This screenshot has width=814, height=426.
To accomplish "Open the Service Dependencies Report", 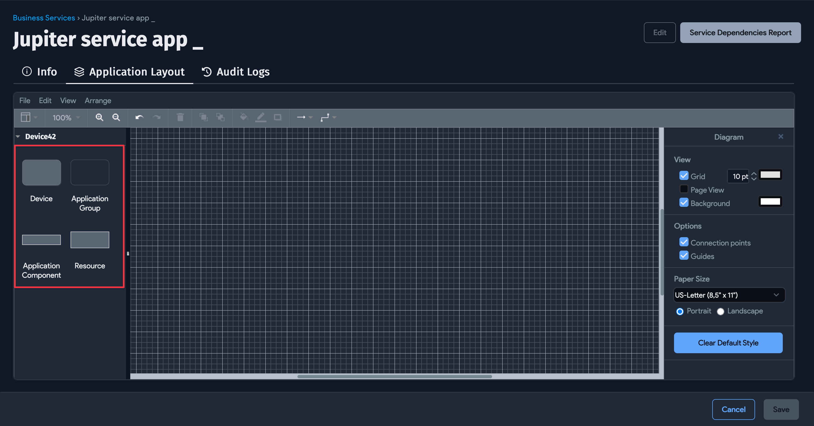I will [740, 33].
